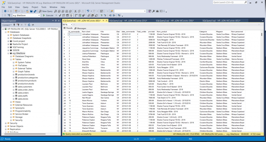The width and height of the screenshot is (266, 142).
Task: Open the zoom level 99% dropdown
Action: coord(71,24)
